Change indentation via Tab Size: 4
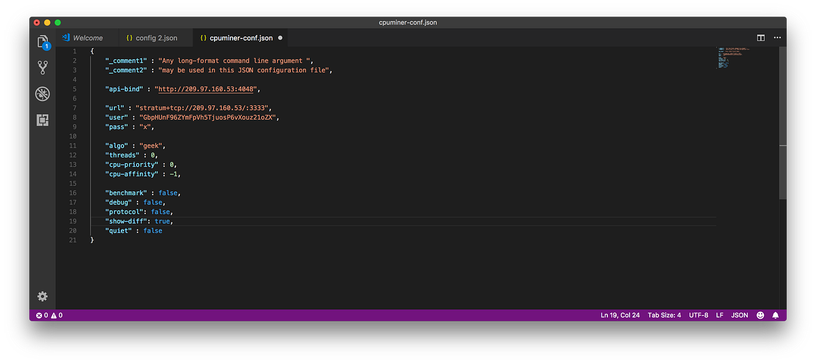 (x=664, y=315)
